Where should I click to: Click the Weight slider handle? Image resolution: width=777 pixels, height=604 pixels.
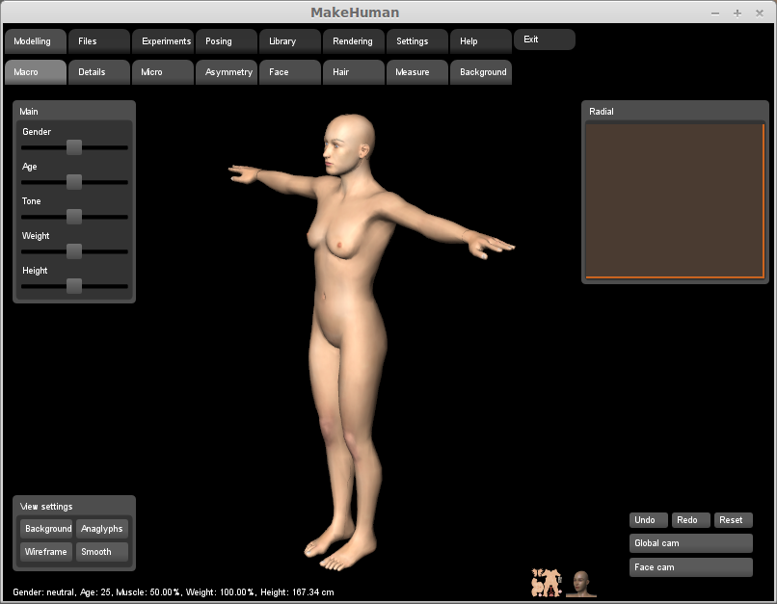pos(74,251)
